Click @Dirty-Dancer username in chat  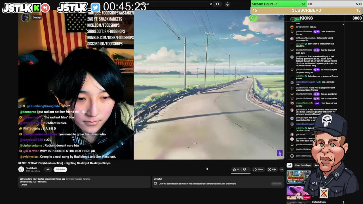point(302,88)
